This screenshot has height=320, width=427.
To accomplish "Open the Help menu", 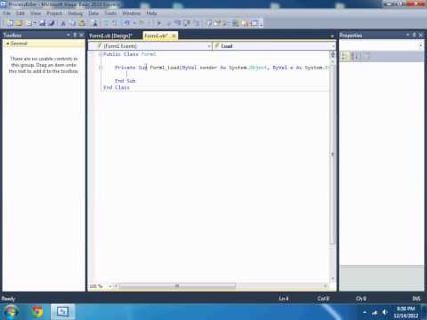I will (x=151, y=13).
